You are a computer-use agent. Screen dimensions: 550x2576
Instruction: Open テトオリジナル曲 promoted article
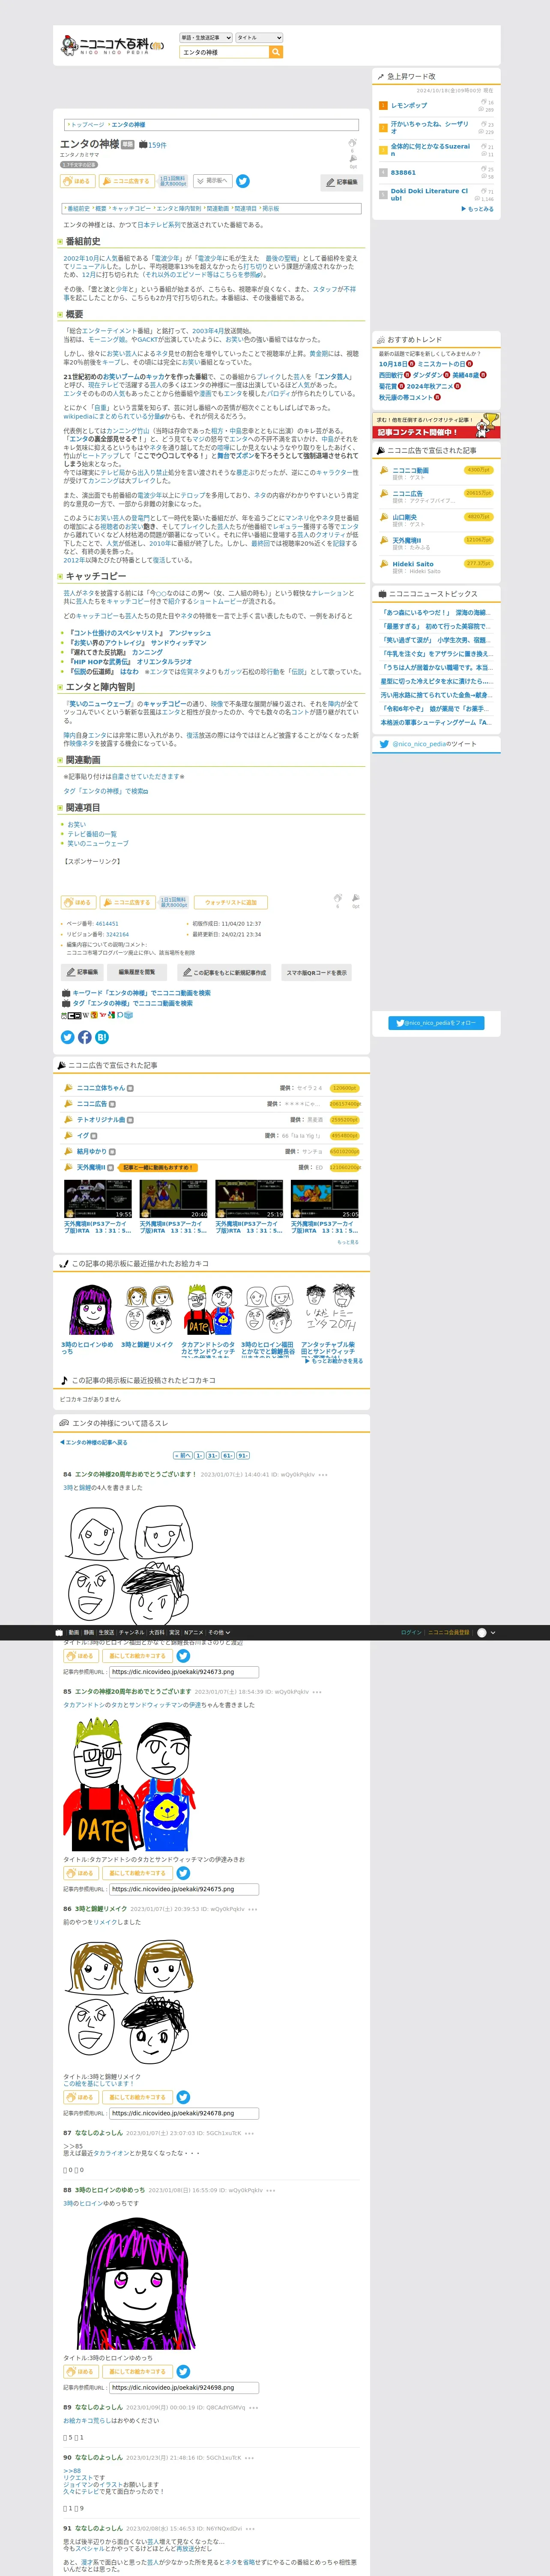coord(101,1120)
